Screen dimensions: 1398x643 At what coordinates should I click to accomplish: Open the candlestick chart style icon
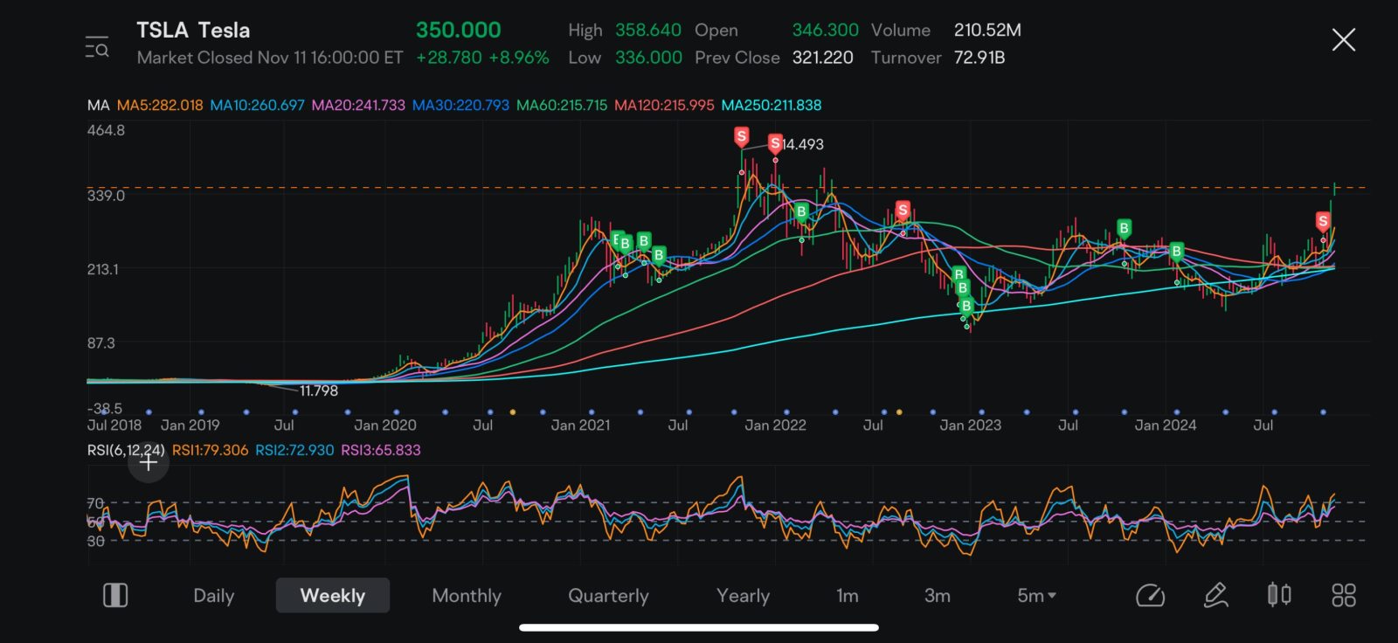click(1279, 596)
